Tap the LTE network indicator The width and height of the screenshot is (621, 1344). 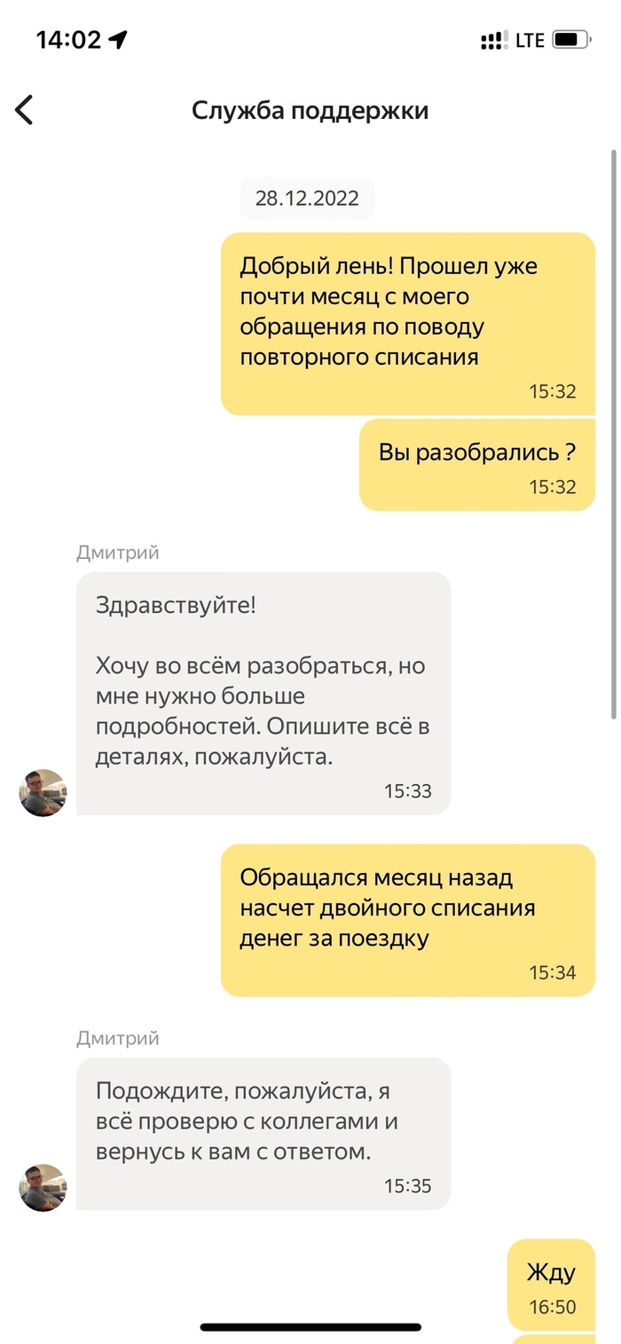coord(531,40)
